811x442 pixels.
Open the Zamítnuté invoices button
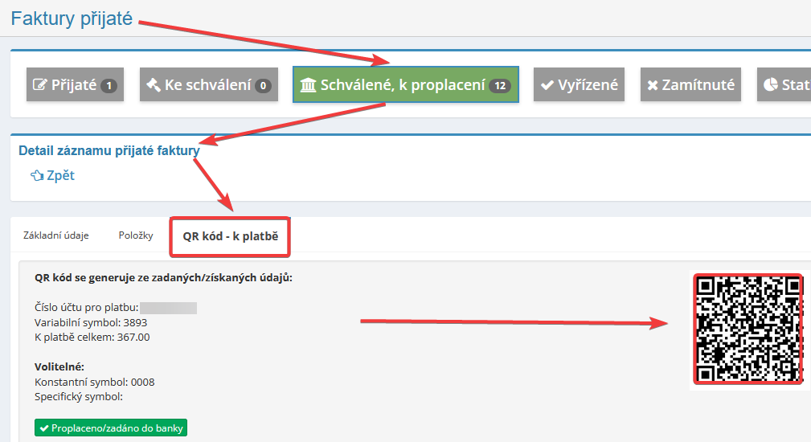coord(690,84)
